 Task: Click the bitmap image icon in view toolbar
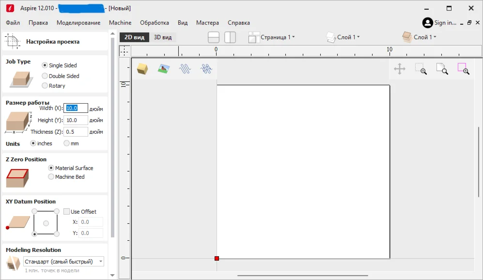pyautogui.click(x=163, y=69)
